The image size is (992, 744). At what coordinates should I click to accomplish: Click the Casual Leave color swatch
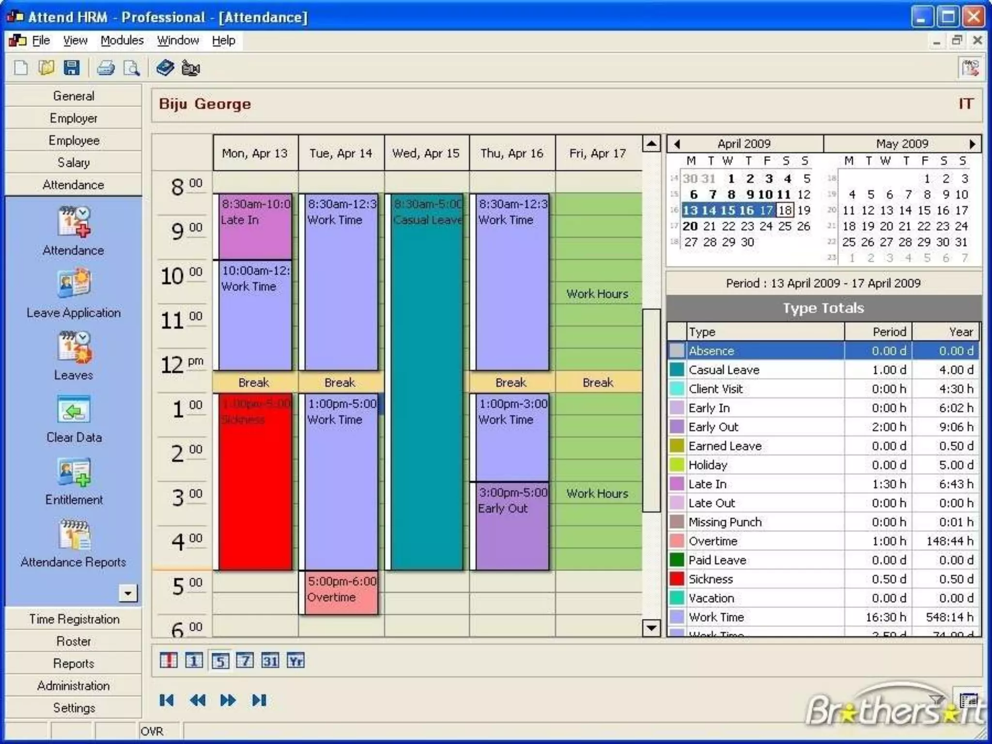tap(677, 370)
